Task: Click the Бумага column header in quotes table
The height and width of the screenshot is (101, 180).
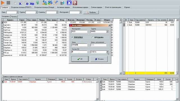Action: coord(10,20)
